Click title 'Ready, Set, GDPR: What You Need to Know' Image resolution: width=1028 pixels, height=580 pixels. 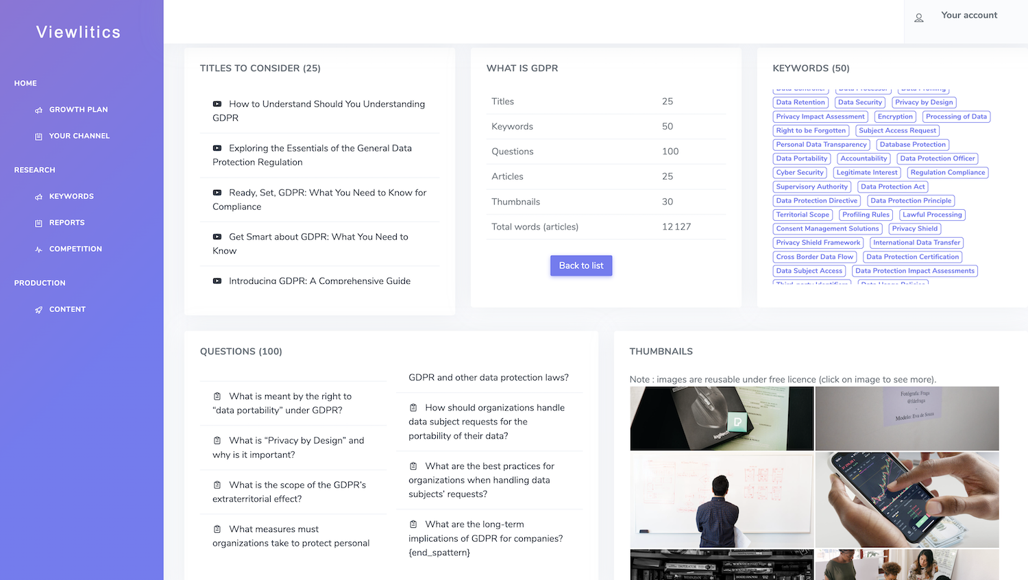(x=319, y=200)
